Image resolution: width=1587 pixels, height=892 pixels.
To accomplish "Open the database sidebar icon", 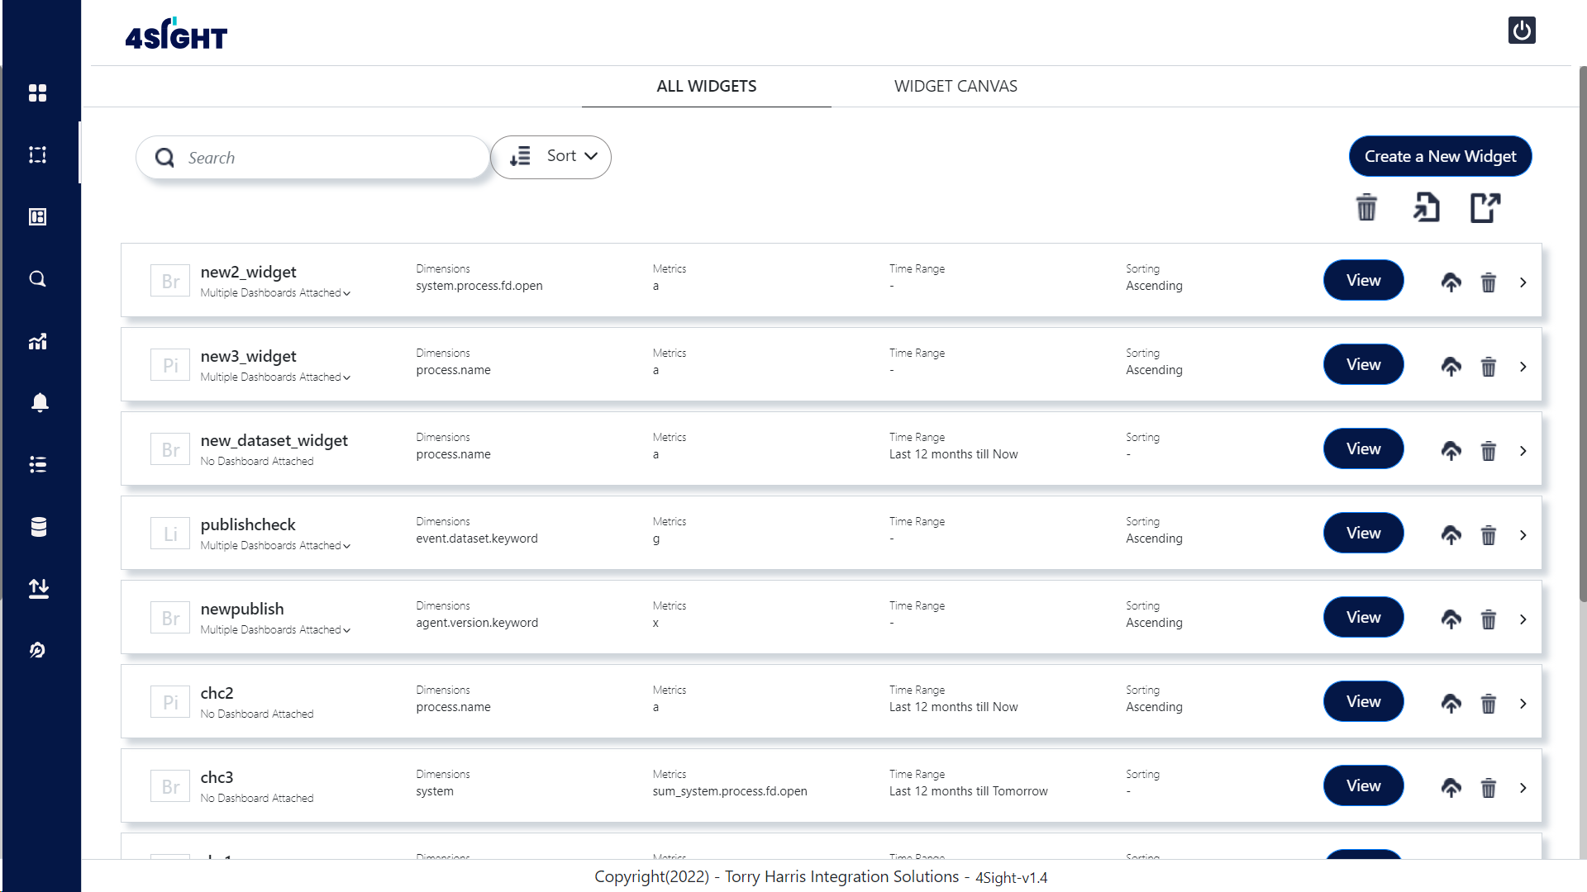I will [38, 527].
